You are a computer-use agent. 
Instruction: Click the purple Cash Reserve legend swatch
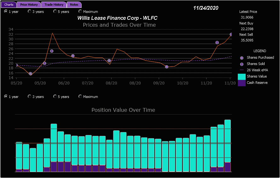coord(242,83)
